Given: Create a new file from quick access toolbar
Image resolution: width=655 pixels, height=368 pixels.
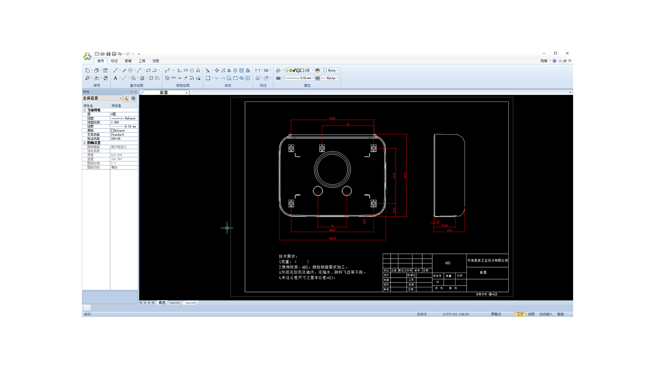Looking at the screenshot, I should pos(97,54).
